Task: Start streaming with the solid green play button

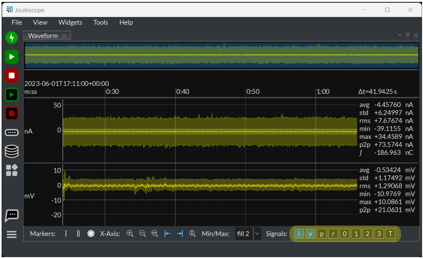Action: (12, 57)
